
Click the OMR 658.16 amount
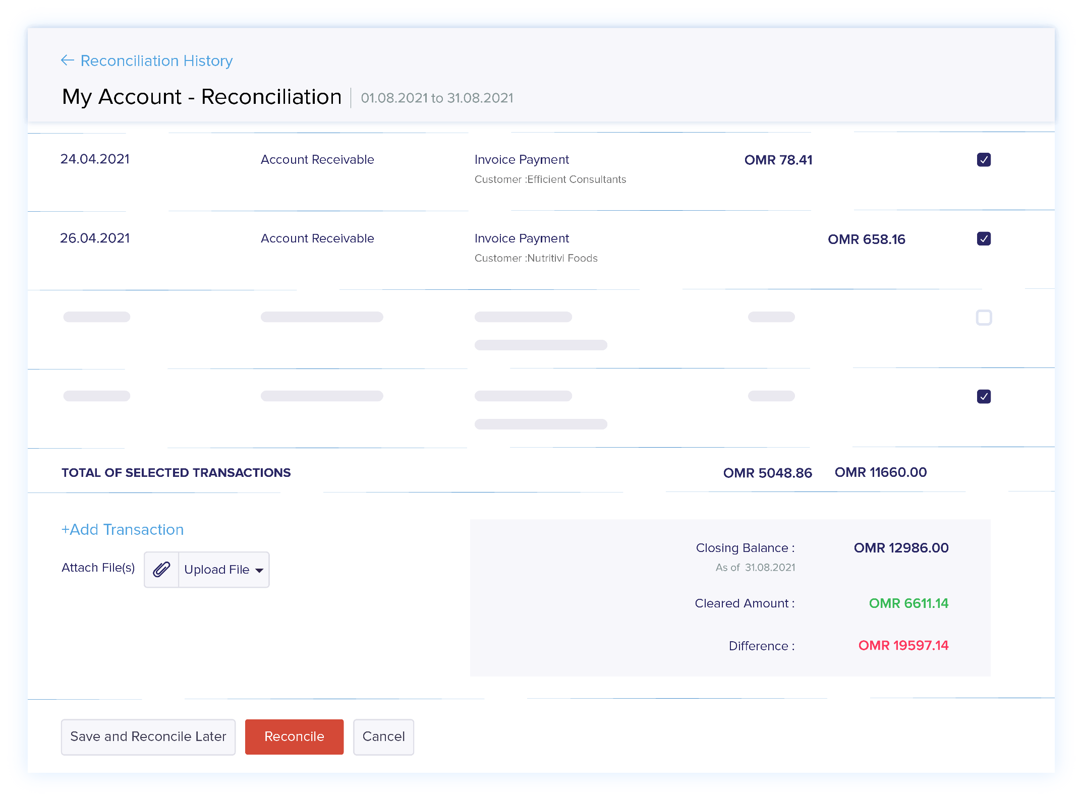point(866,239)
